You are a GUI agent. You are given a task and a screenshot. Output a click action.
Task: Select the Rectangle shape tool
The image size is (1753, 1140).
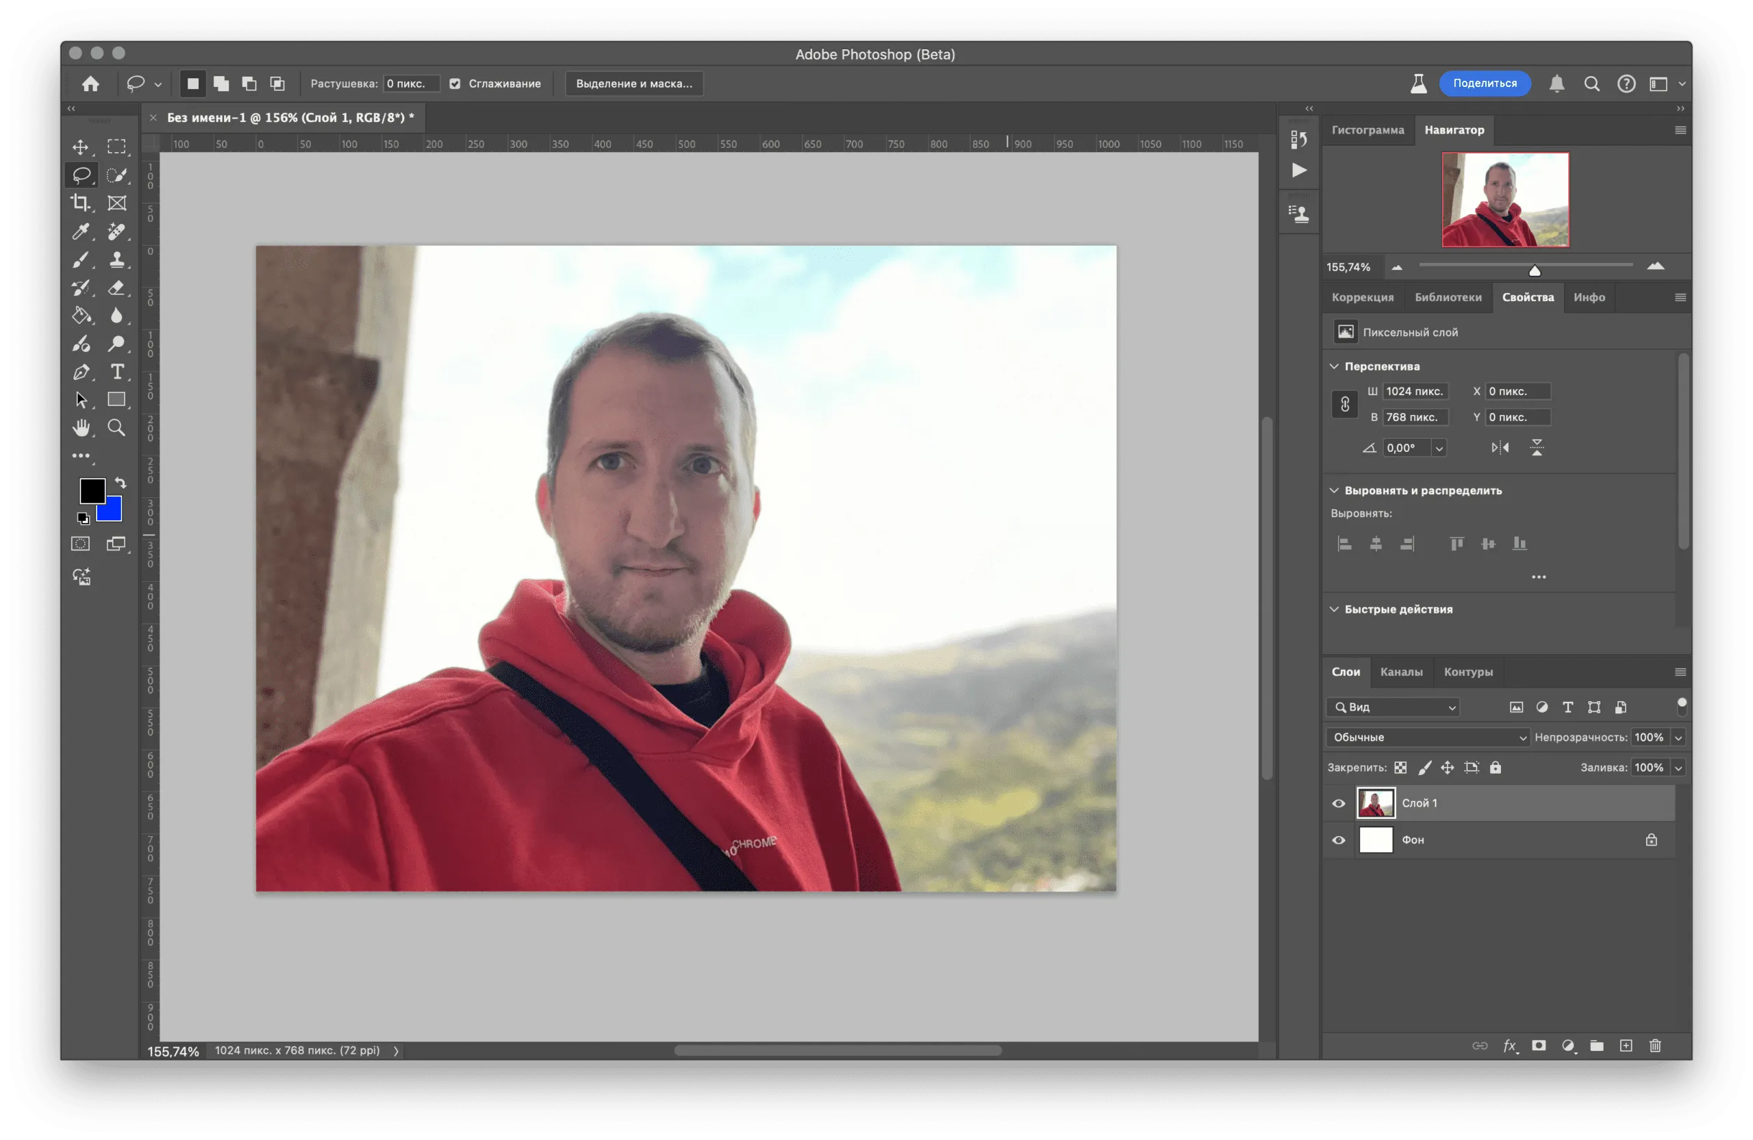point(116,399)
